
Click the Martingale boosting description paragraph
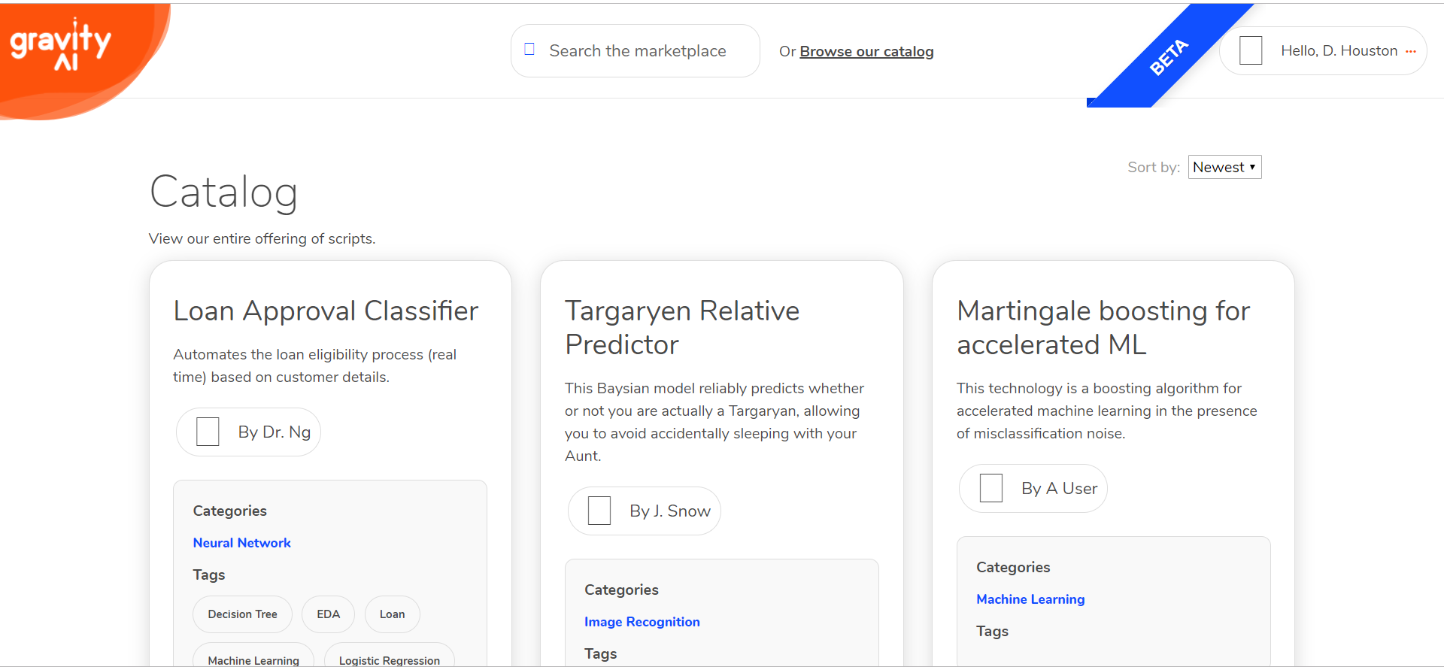1106,411
